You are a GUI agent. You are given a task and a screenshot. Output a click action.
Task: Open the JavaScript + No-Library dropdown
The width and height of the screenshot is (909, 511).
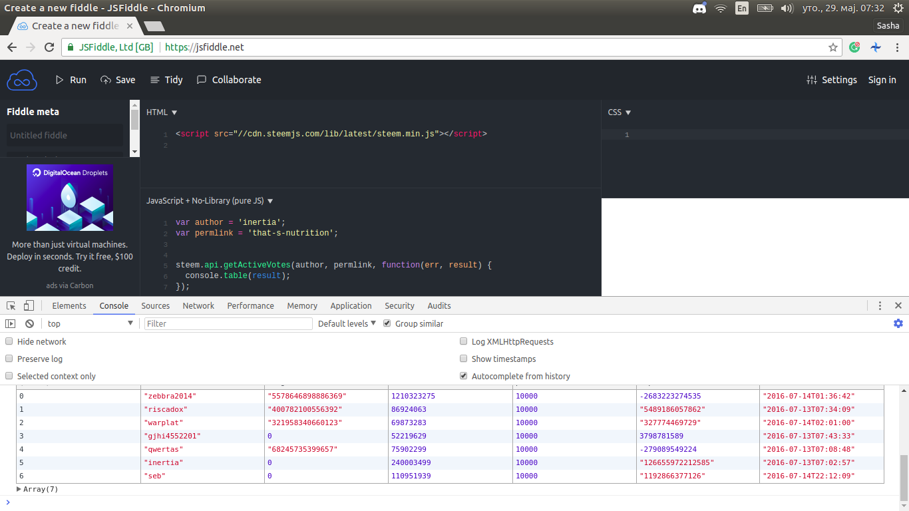pos(210,200)
